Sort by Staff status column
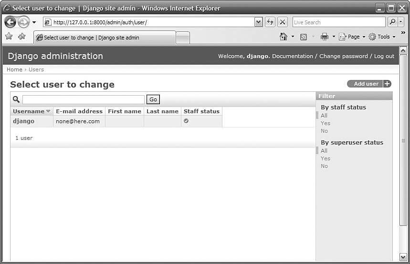Screen dimensions: 410x264 [201, 111]
